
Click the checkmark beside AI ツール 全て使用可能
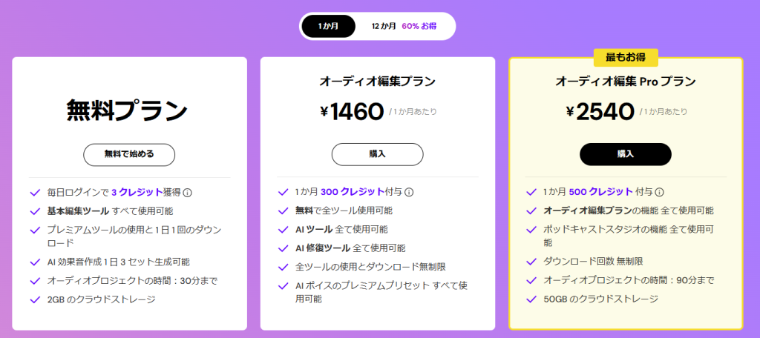(x=283, y=230)
